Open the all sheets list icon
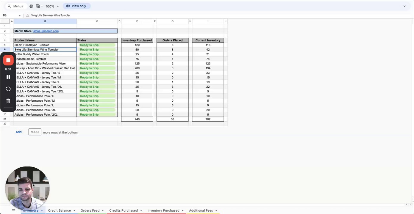This screenshot has height=214, width=414. point(13,210)
